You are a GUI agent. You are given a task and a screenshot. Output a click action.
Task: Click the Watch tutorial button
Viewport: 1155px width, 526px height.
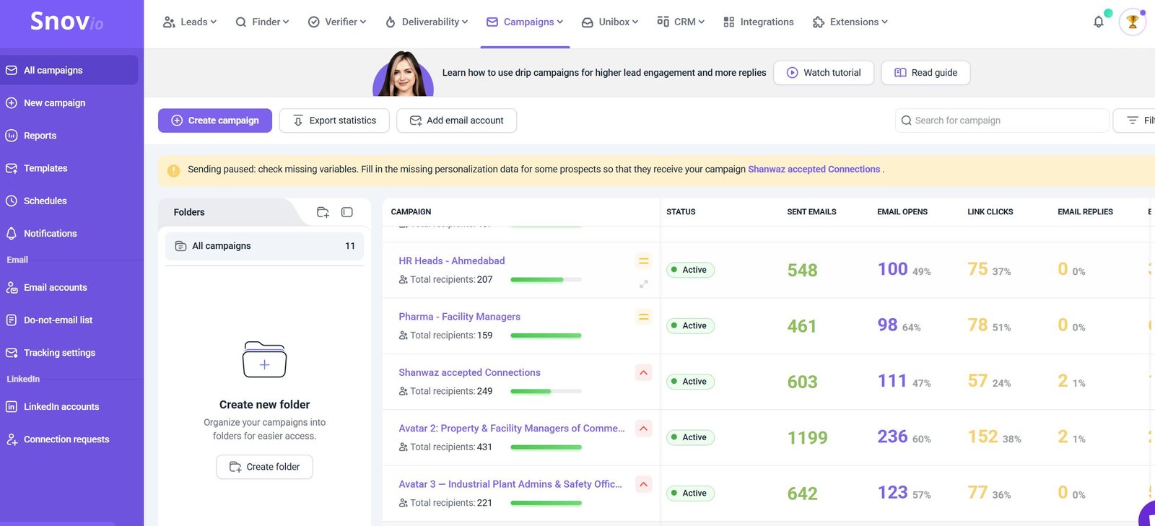tap(824, 73)
